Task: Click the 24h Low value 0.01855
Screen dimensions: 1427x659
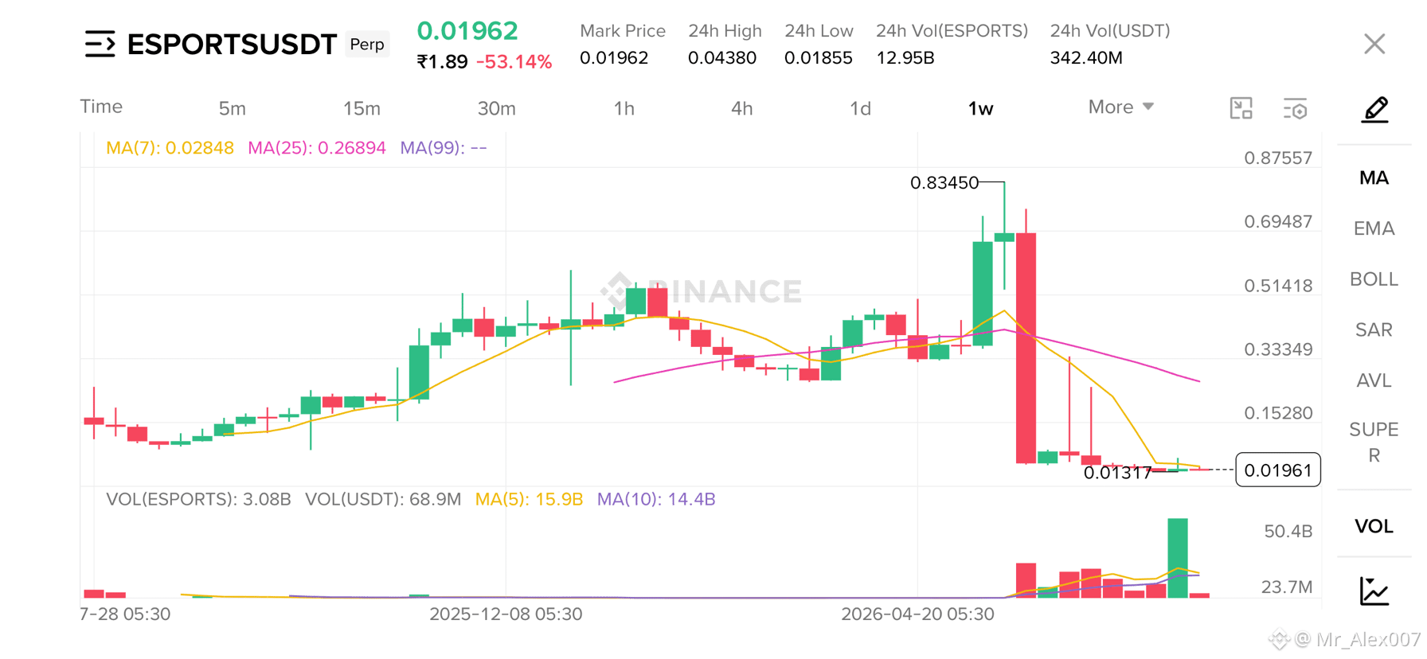Action: click(818, 58)
